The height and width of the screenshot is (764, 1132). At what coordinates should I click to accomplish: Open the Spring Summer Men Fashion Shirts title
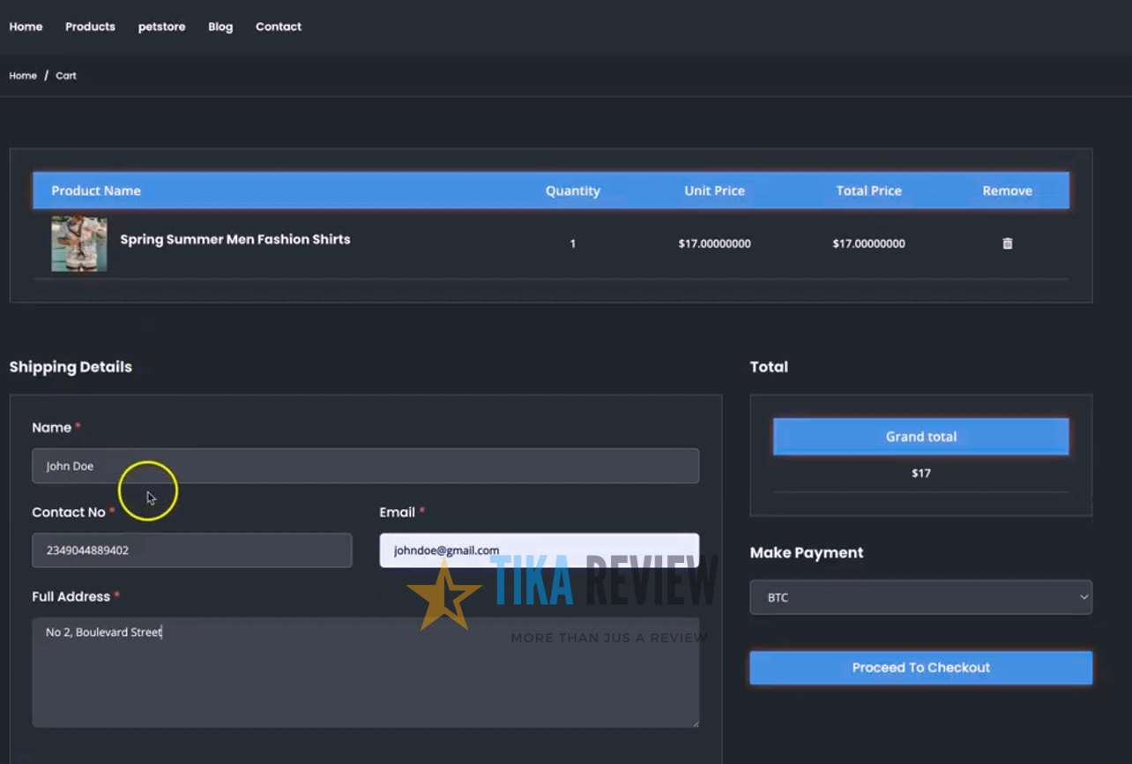[235, 239]
